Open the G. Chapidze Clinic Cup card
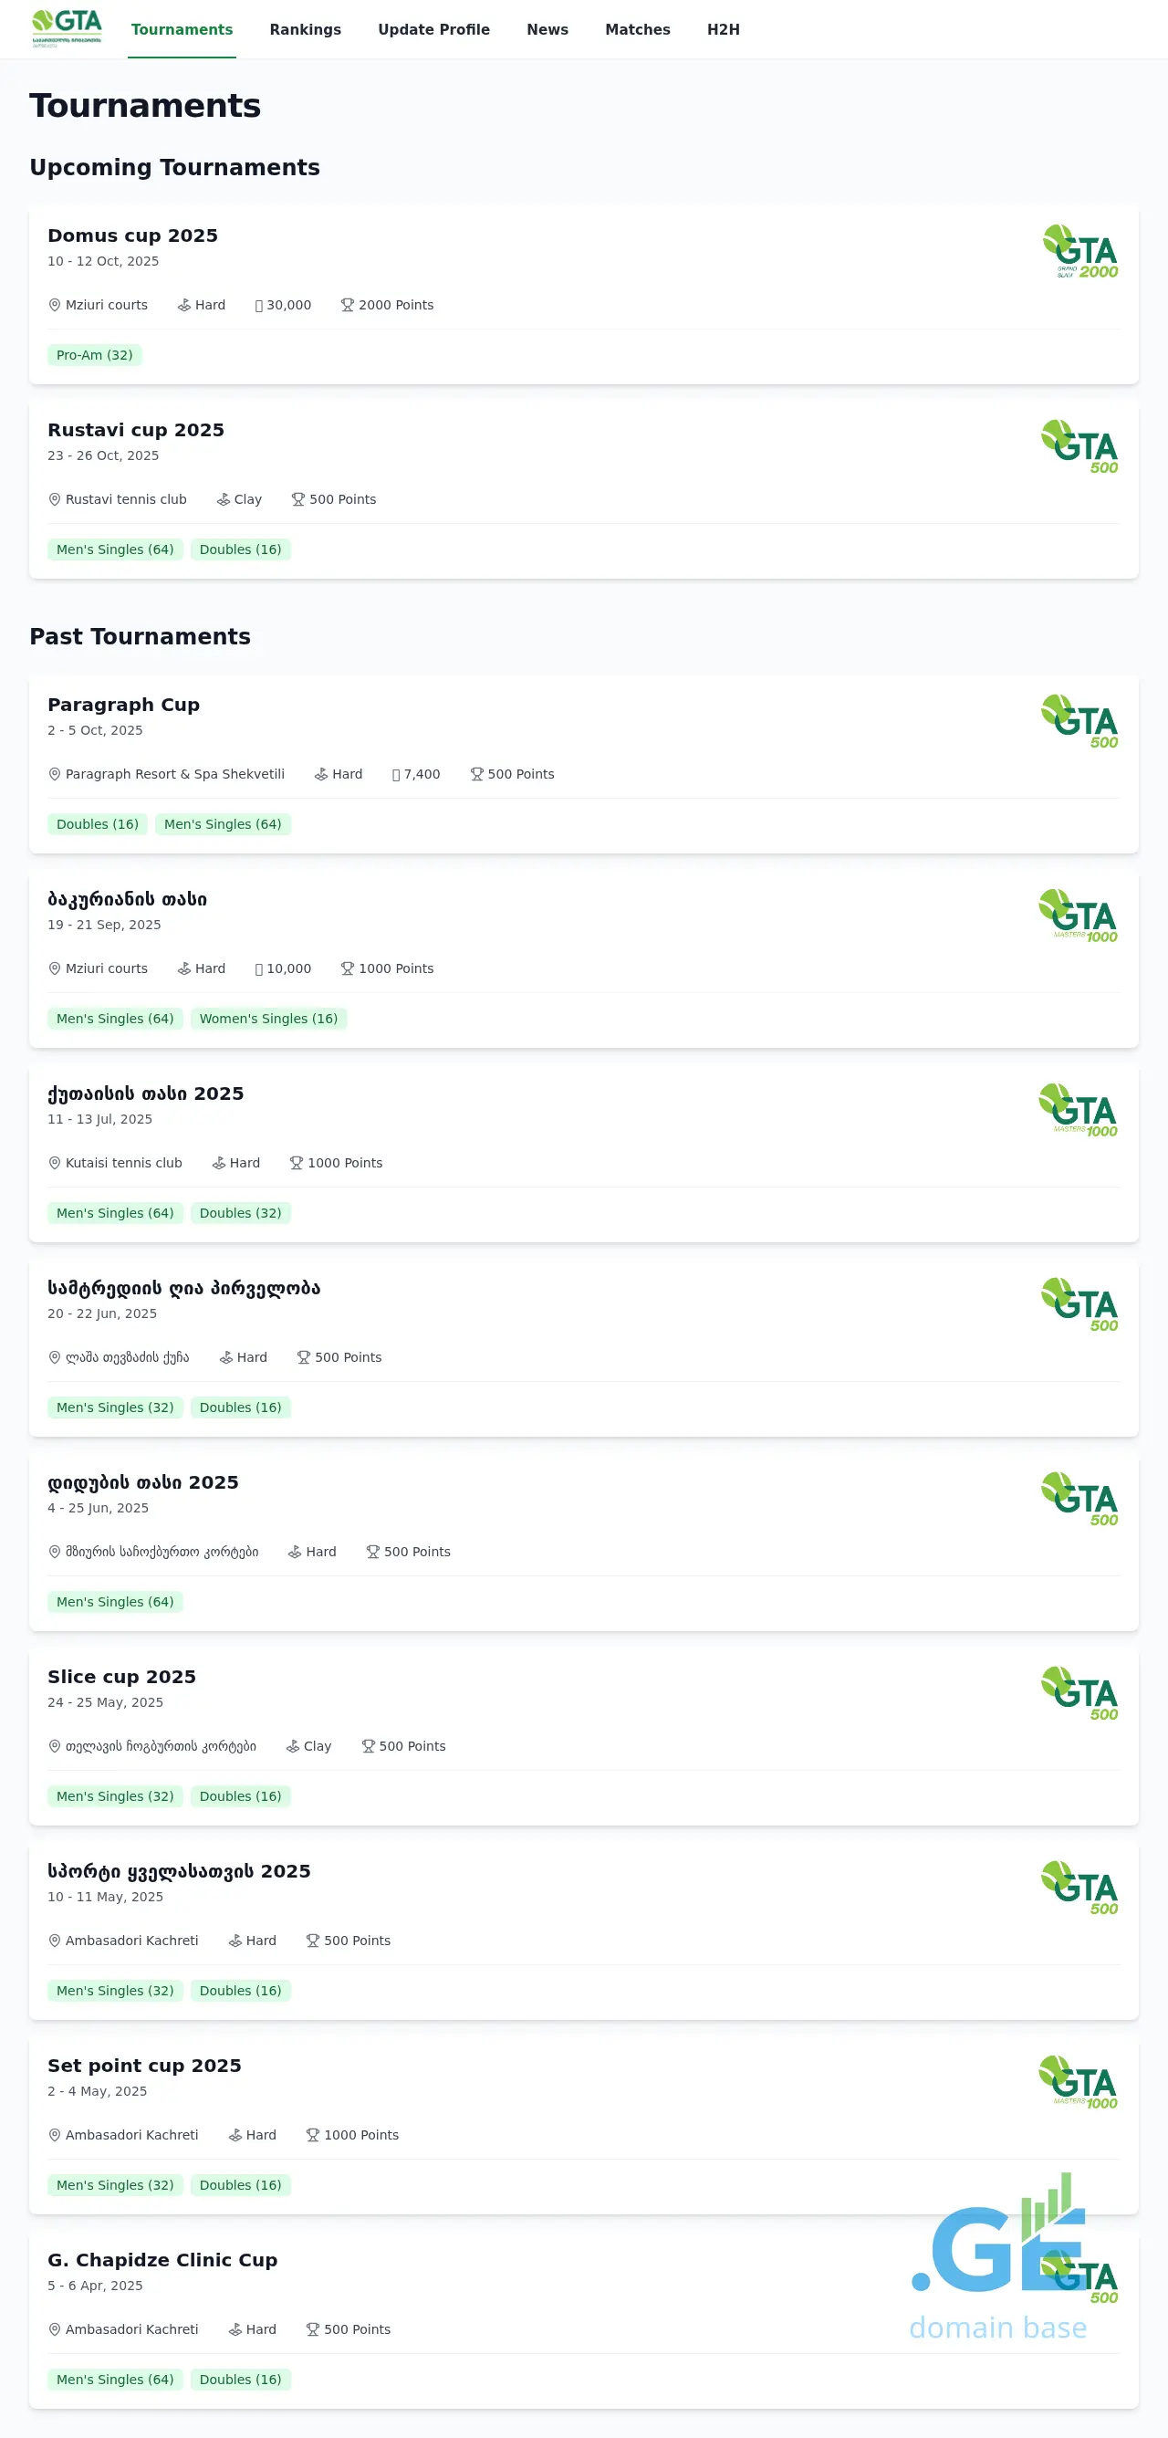This screenshot has height=2438, width=1168. pyautogui.click(x=162, y=2260)
